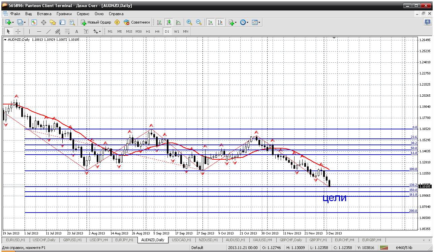Click the Zoom In magnifier icon
This screenshot has width=434, height=252.
[x=189, y=22]
